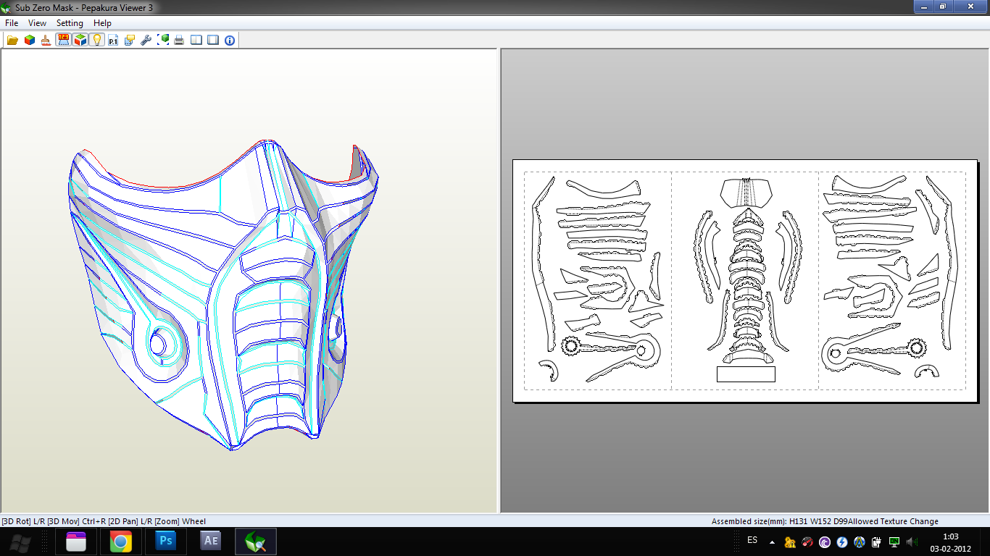Image resolution: width=990 pixels, height=556 pixels.
Task: Click the yellow warning tray icon
Action: pos(789,542)
